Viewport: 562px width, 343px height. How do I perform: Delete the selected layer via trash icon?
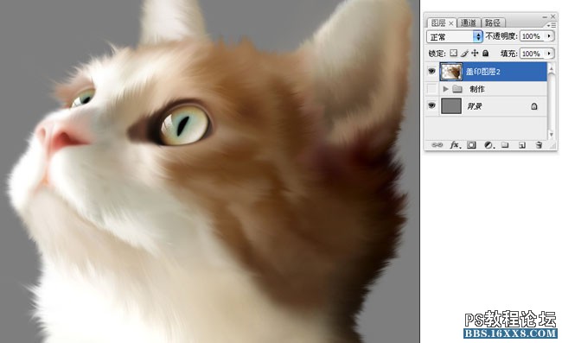click(539, 145)
